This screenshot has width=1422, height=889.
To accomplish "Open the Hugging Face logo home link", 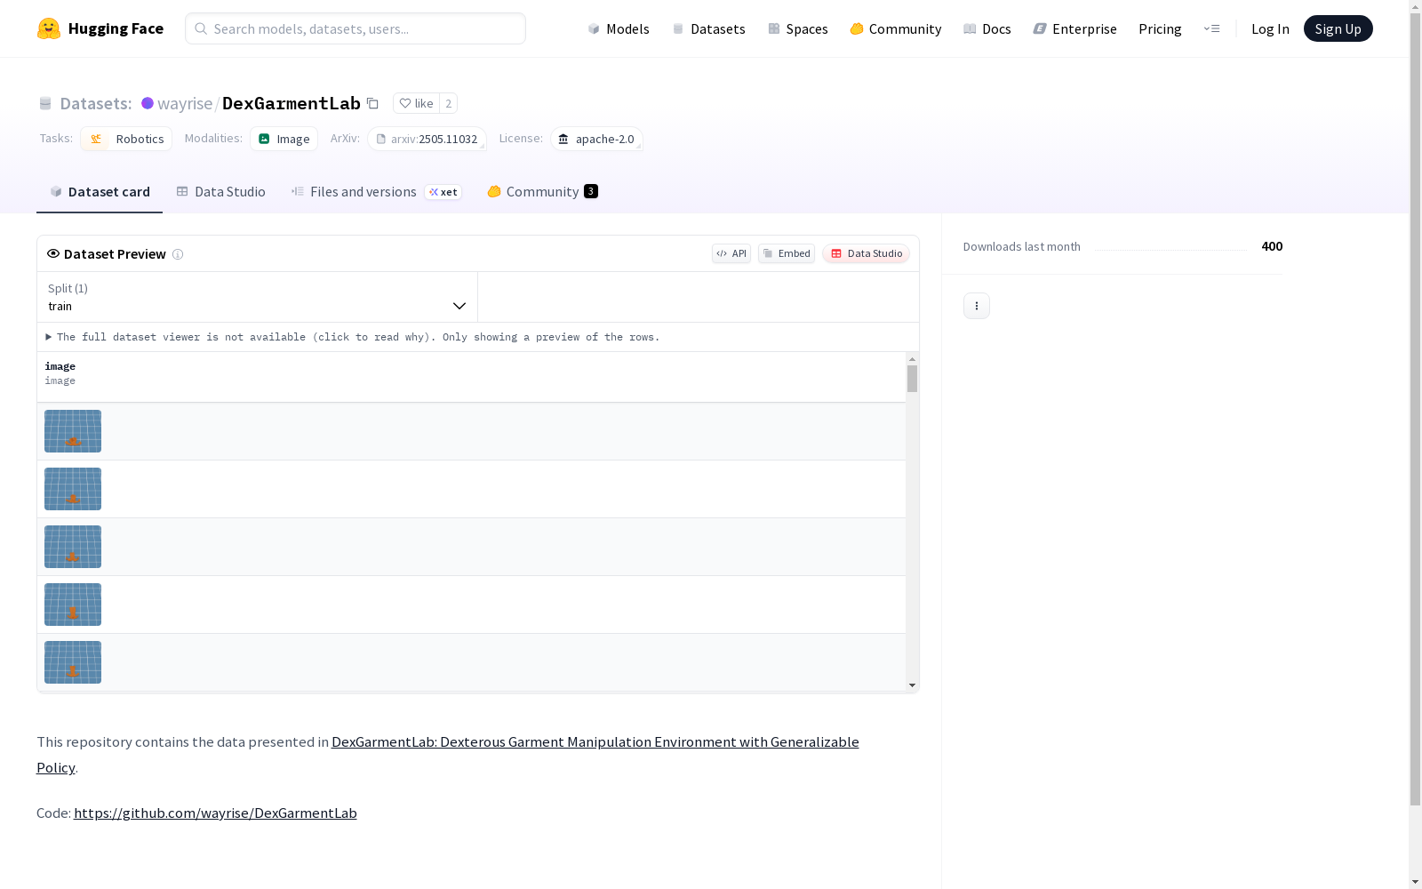I will [x=100, y=28].
